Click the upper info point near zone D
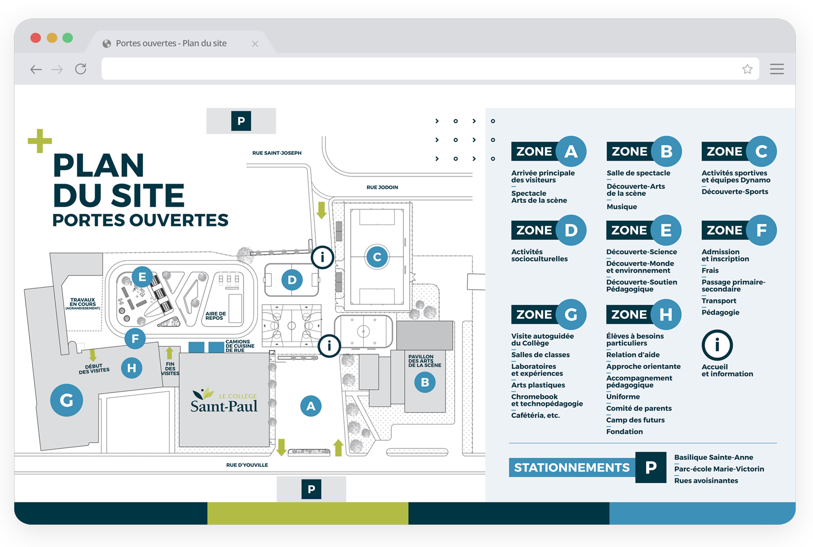 (322, 257)
